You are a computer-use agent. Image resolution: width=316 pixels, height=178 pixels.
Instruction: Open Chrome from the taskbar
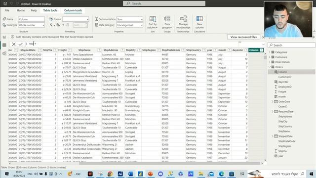(110, 174)
